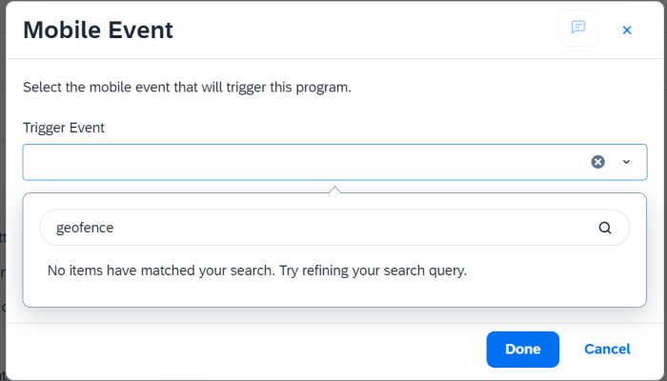Click the popover pointer notch below field
Image resolution: width=667 pixels, height=381 pixels.
click(335, 190)
